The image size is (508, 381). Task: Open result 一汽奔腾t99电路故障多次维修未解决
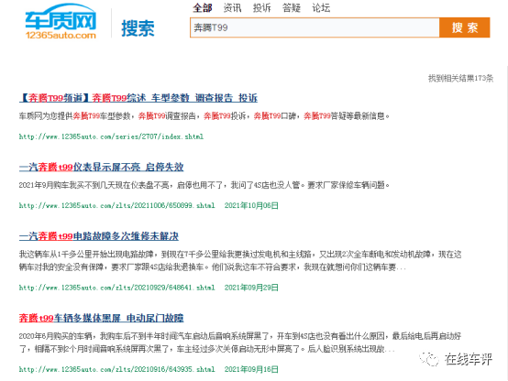pos(99,236)
